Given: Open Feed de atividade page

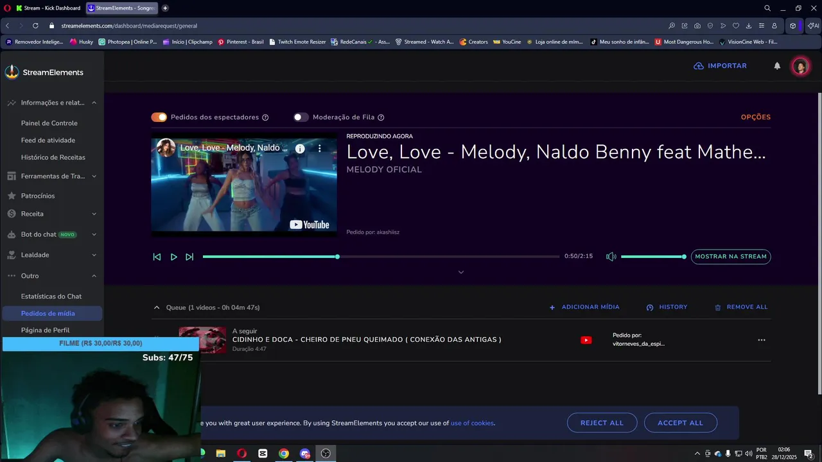Looking at the screenshot, I should pyautogui.click(x=48, y=140).
